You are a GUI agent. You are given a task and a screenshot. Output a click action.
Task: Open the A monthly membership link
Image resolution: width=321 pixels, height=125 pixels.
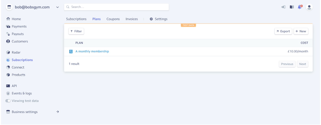pos(92,51)
